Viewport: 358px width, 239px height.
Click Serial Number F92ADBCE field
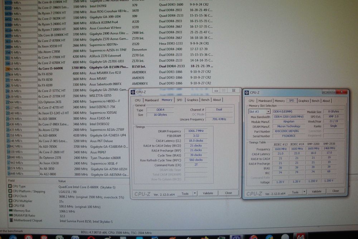click(289, 136)
